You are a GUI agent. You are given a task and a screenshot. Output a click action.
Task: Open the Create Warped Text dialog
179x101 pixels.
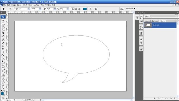(x=90, y=9)
